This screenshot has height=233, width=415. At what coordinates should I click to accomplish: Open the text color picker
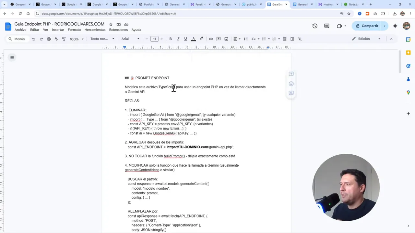(194, 39)
